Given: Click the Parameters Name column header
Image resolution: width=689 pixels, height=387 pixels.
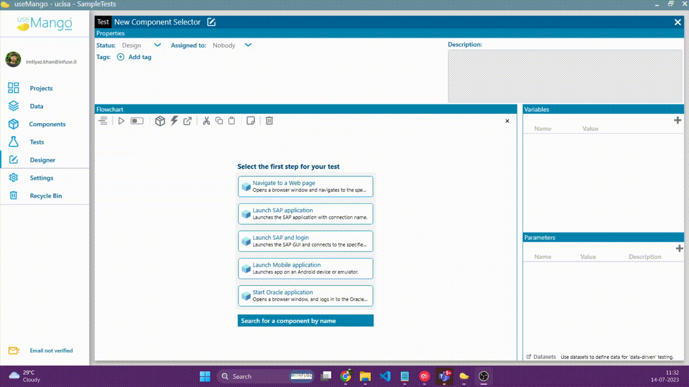Looking at the screenshot, I should click(x=543, y=257).
